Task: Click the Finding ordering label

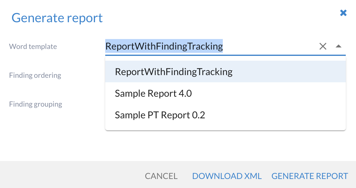Action: (35, 75)
